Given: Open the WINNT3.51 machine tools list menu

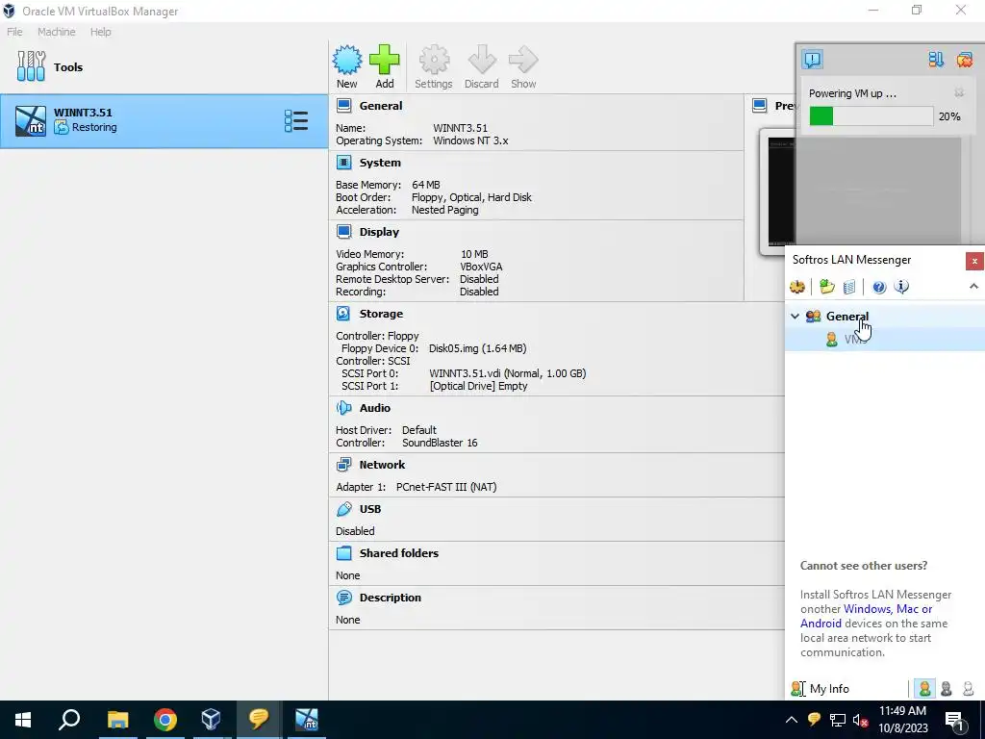Looking at the screenshot, I should coord(296,120).
